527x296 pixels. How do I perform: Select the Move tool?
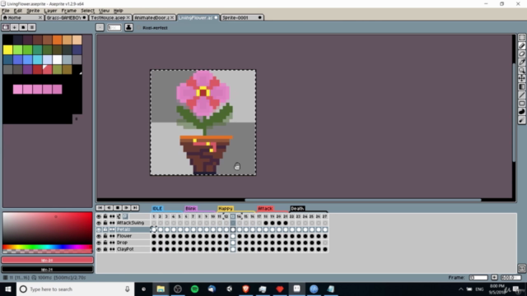[521, 79]
